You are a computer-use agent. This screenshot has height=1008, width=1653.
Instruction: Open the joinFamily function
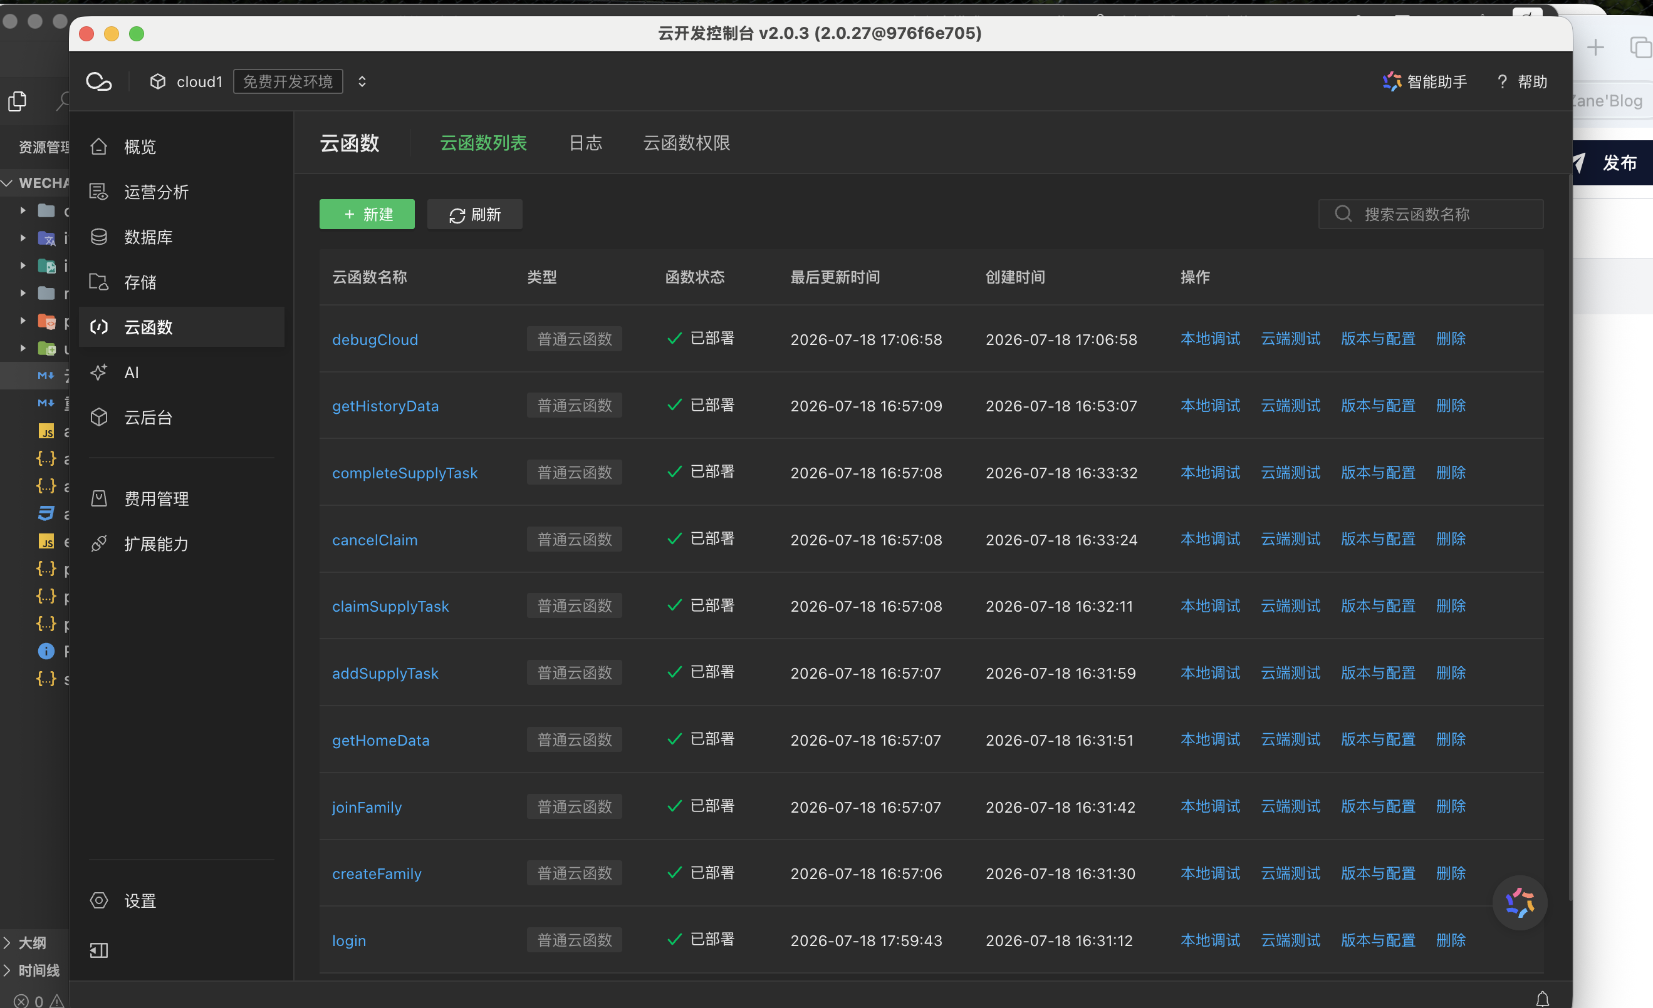pyautogui.click(x=367, y=808)
